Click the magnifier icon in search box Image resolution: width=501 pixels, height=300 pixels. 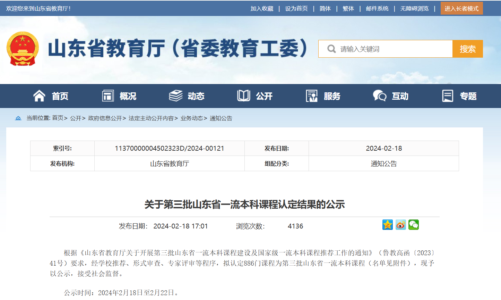[x=331, y=49]
